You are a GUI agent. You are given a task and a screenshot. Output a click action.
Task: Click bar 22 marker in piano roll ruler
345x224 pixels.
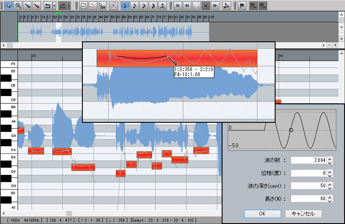[x=34, y=56]
